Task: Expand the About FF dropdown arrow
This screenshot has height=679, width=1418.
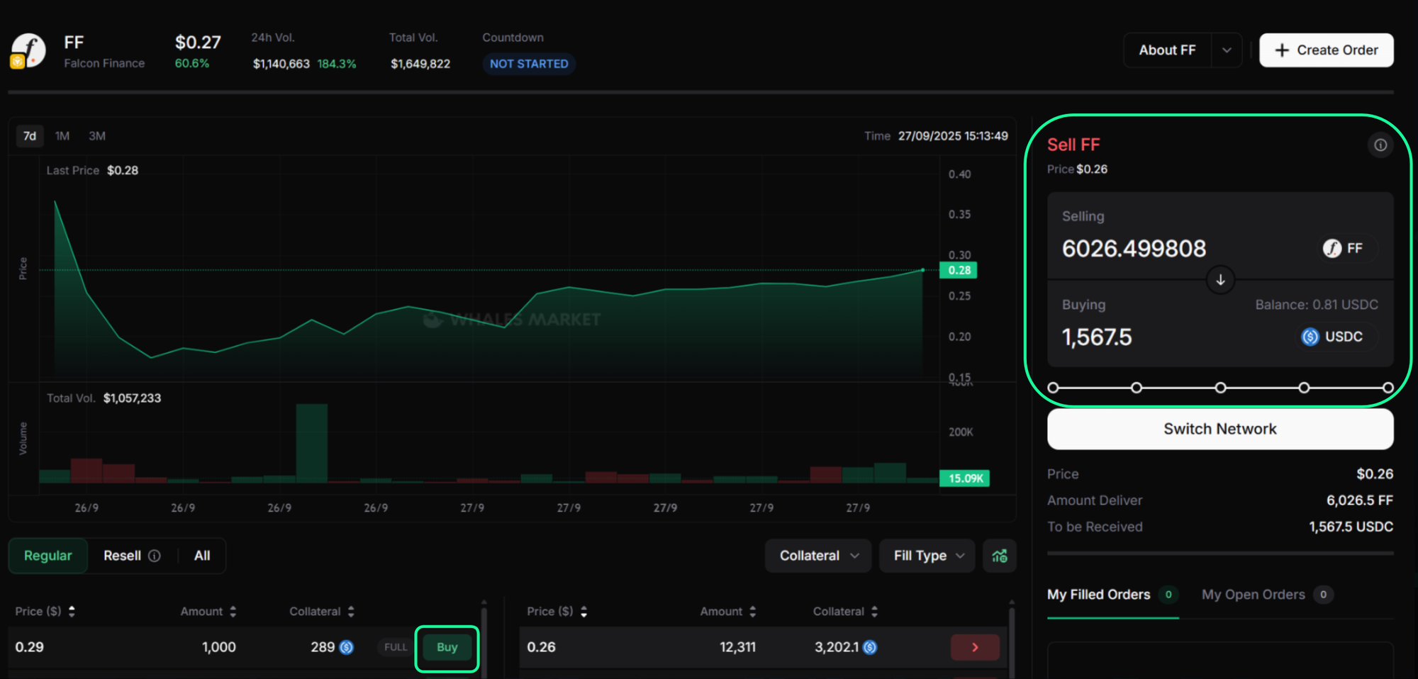Action: click(1227, 50)
